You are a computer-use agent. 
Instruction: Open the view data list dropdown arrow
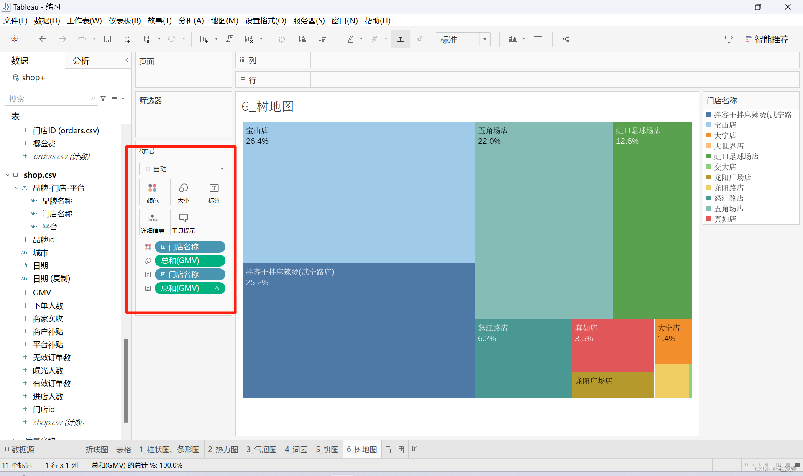pyautogui.click(x=123, y=99)
